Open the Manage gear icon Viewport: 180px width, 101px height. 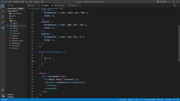pyautogui.click(x=3, y=95)
